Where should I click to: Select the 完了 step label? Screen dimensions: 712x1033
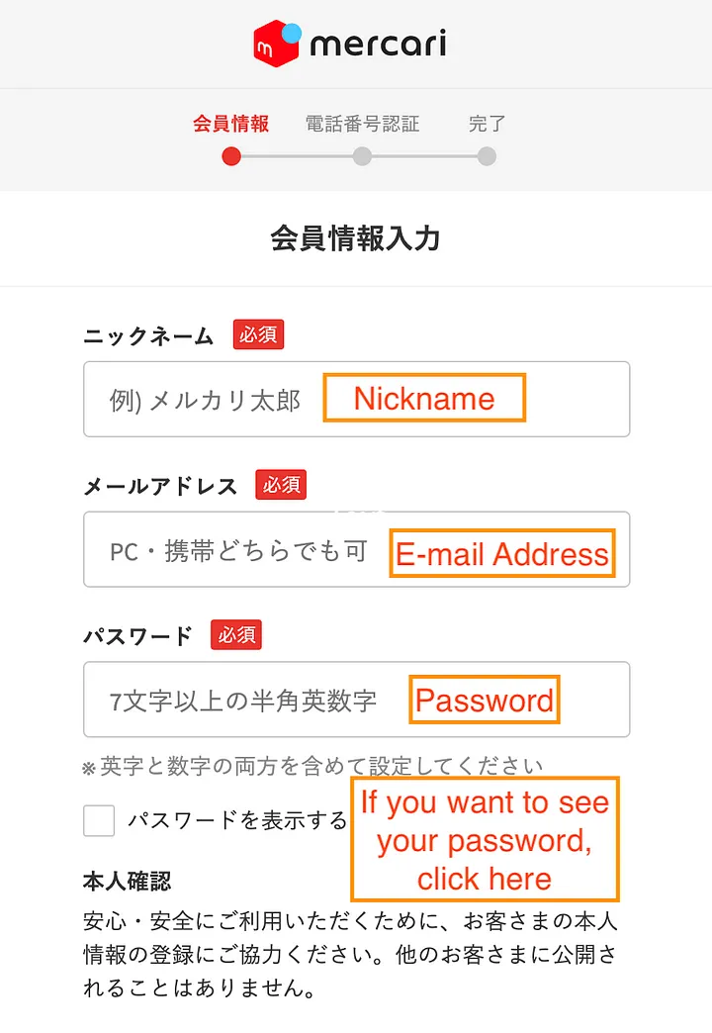click(487, 124)
